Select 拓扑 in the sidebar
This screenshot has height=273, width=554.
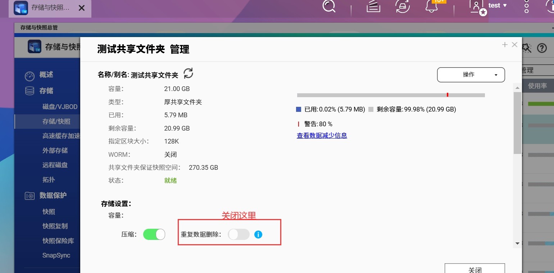point(49,179)
